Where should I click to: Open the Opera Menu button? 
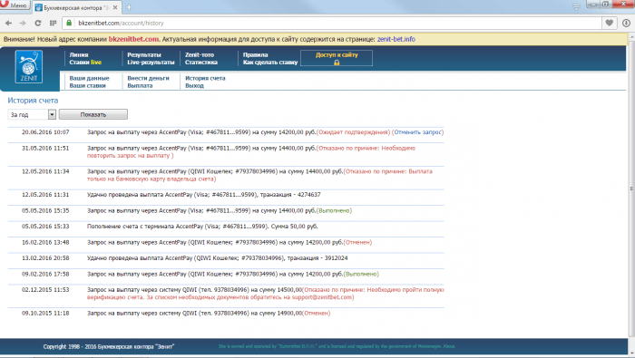15,5
